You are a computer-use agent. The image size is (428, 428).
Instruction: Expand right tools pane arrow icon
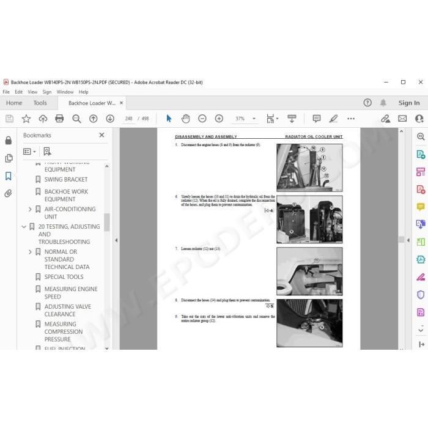click(x=421, y=344)
